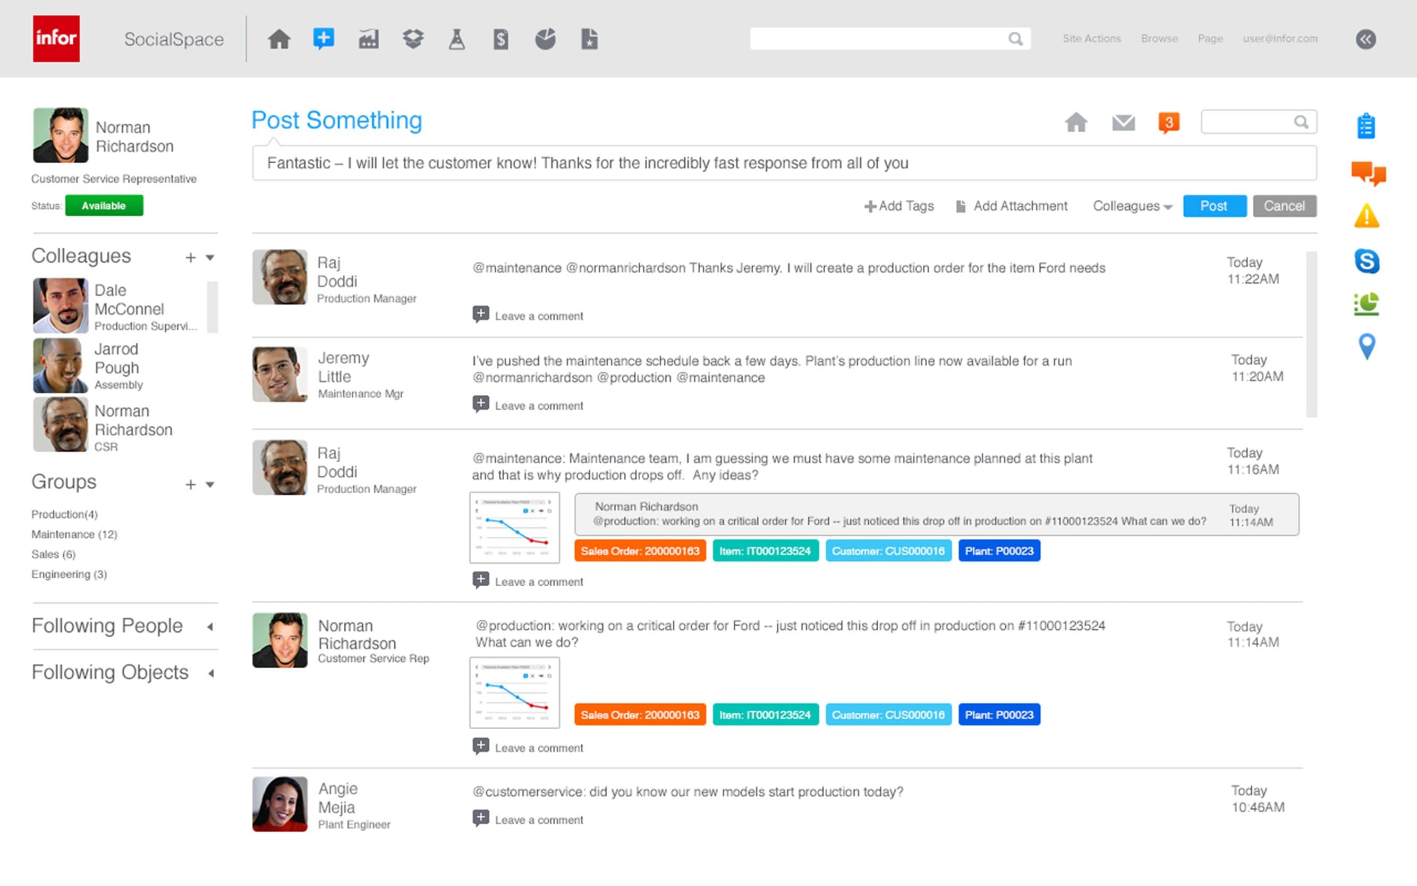Expand the Following People section
This screenshot has width=1417, height=886.
point(124,626)
